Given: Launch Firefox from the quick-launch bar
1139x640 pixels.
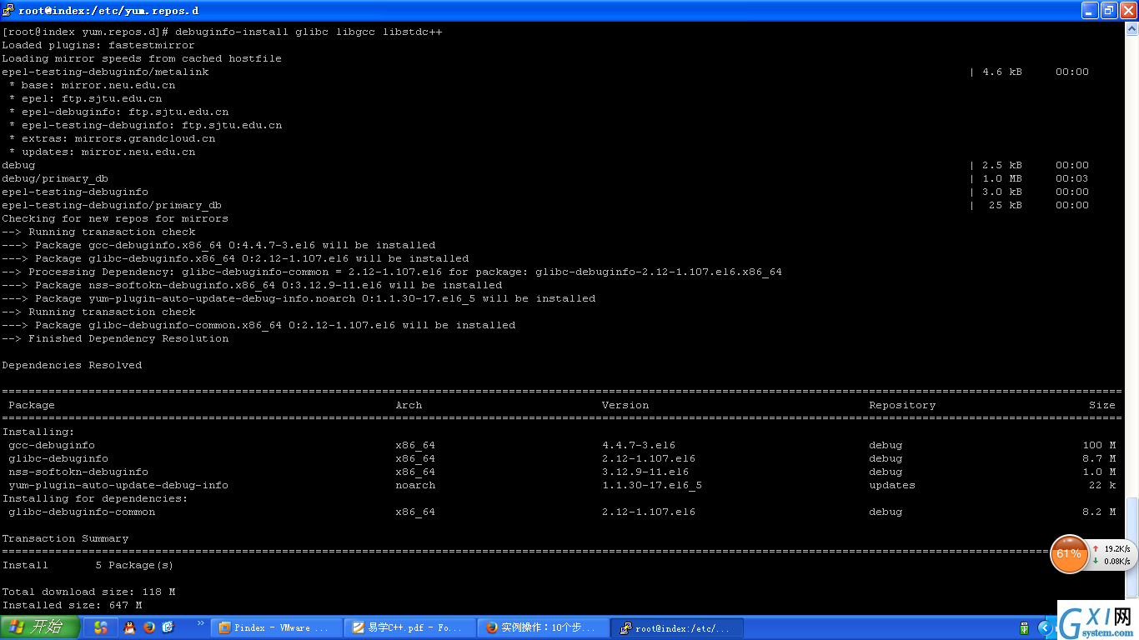Looking at the screenshot, I should pos(149,627).
